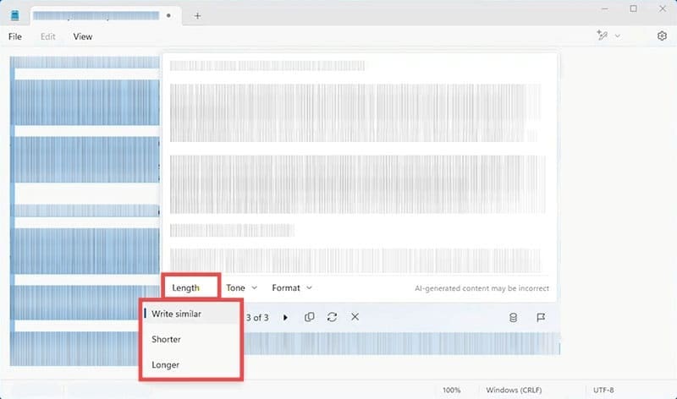
Task: Maximize the Notepad window
Action: pos(633,8)
